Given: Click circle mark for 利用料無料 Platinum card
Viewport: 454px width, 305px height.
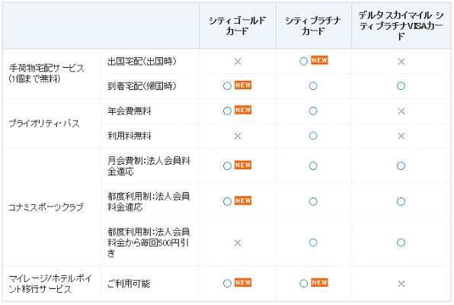Looking at the screenshot, I should click(313, 136).
